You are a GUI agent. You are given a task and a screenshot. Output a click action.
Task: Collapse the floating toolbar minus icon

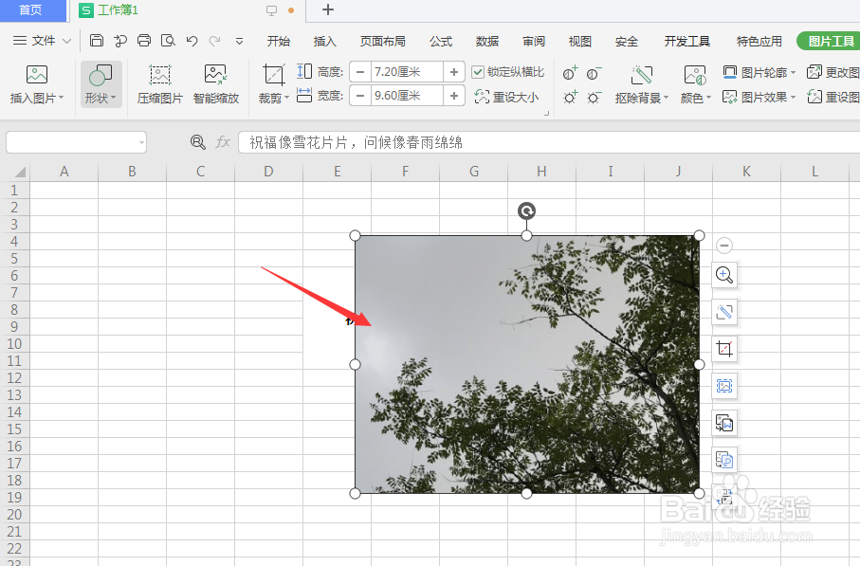[x=724, y=246]
